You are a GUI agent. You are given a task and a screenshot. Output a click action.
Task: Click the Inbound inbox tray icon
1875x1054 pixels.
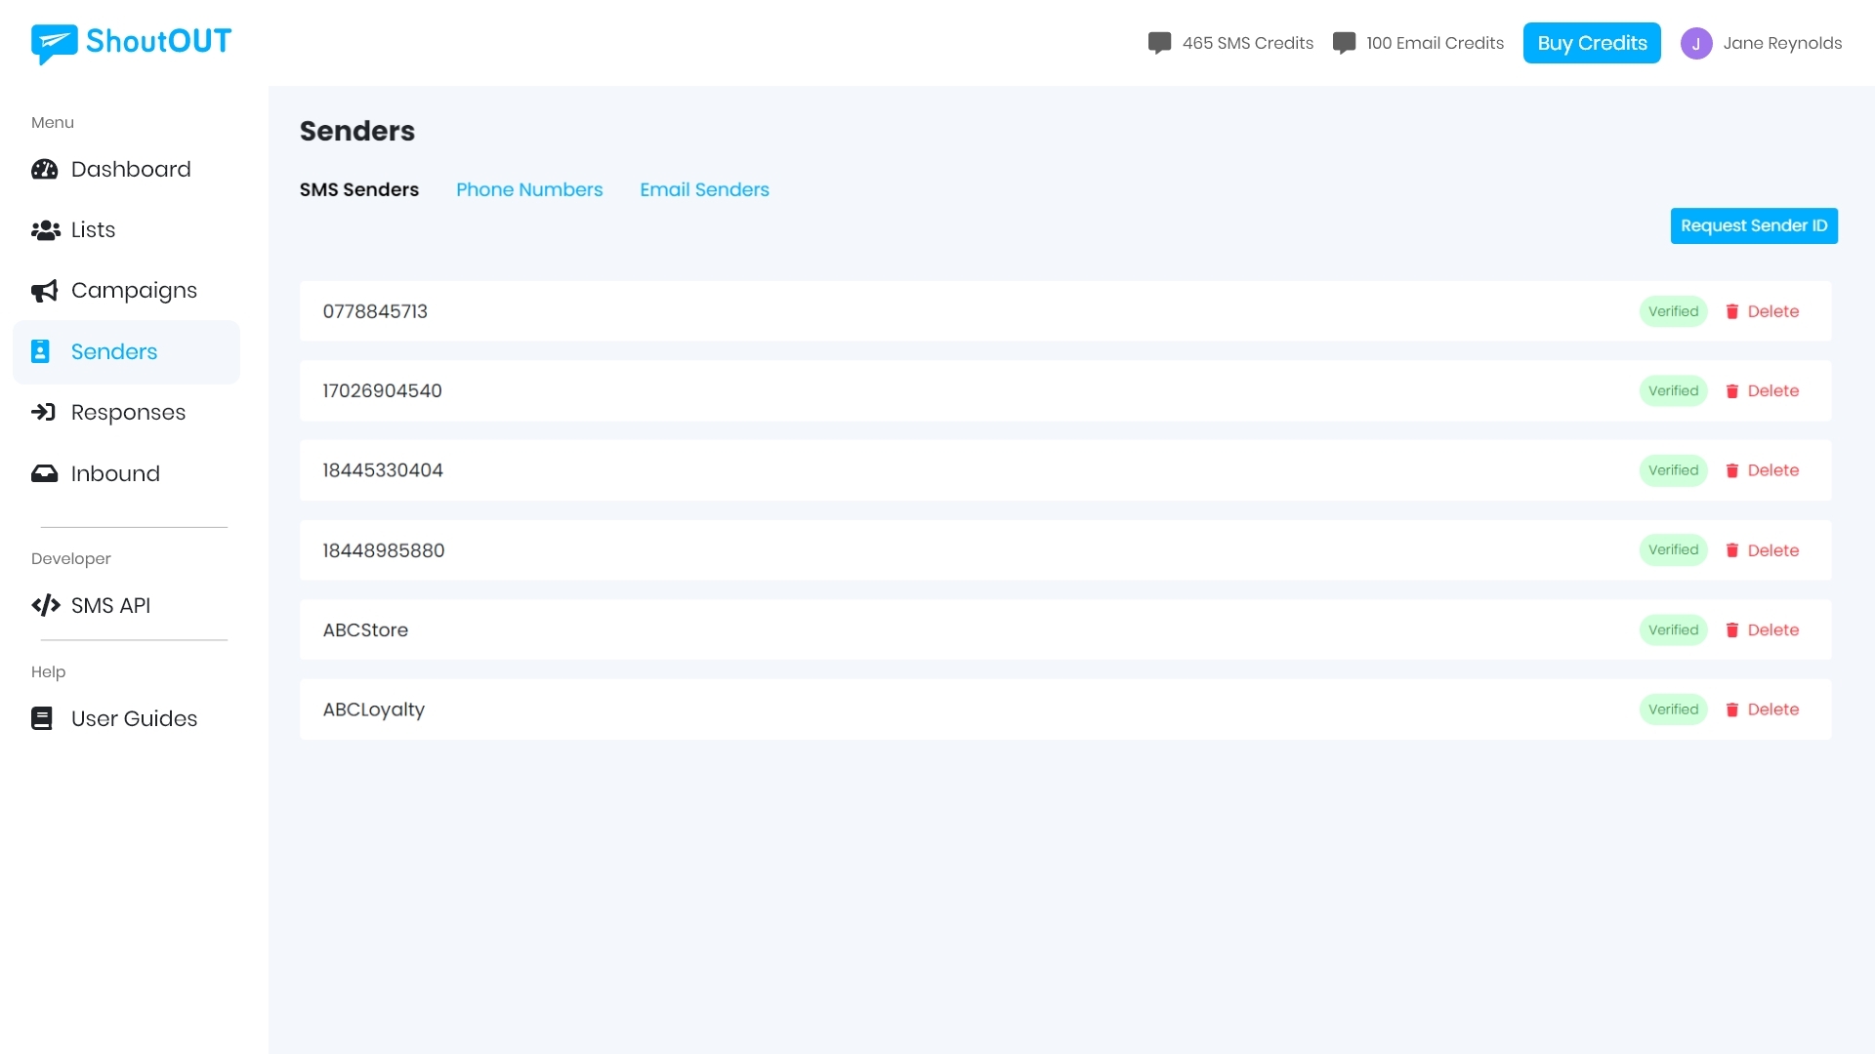click(x=44, y=474)
